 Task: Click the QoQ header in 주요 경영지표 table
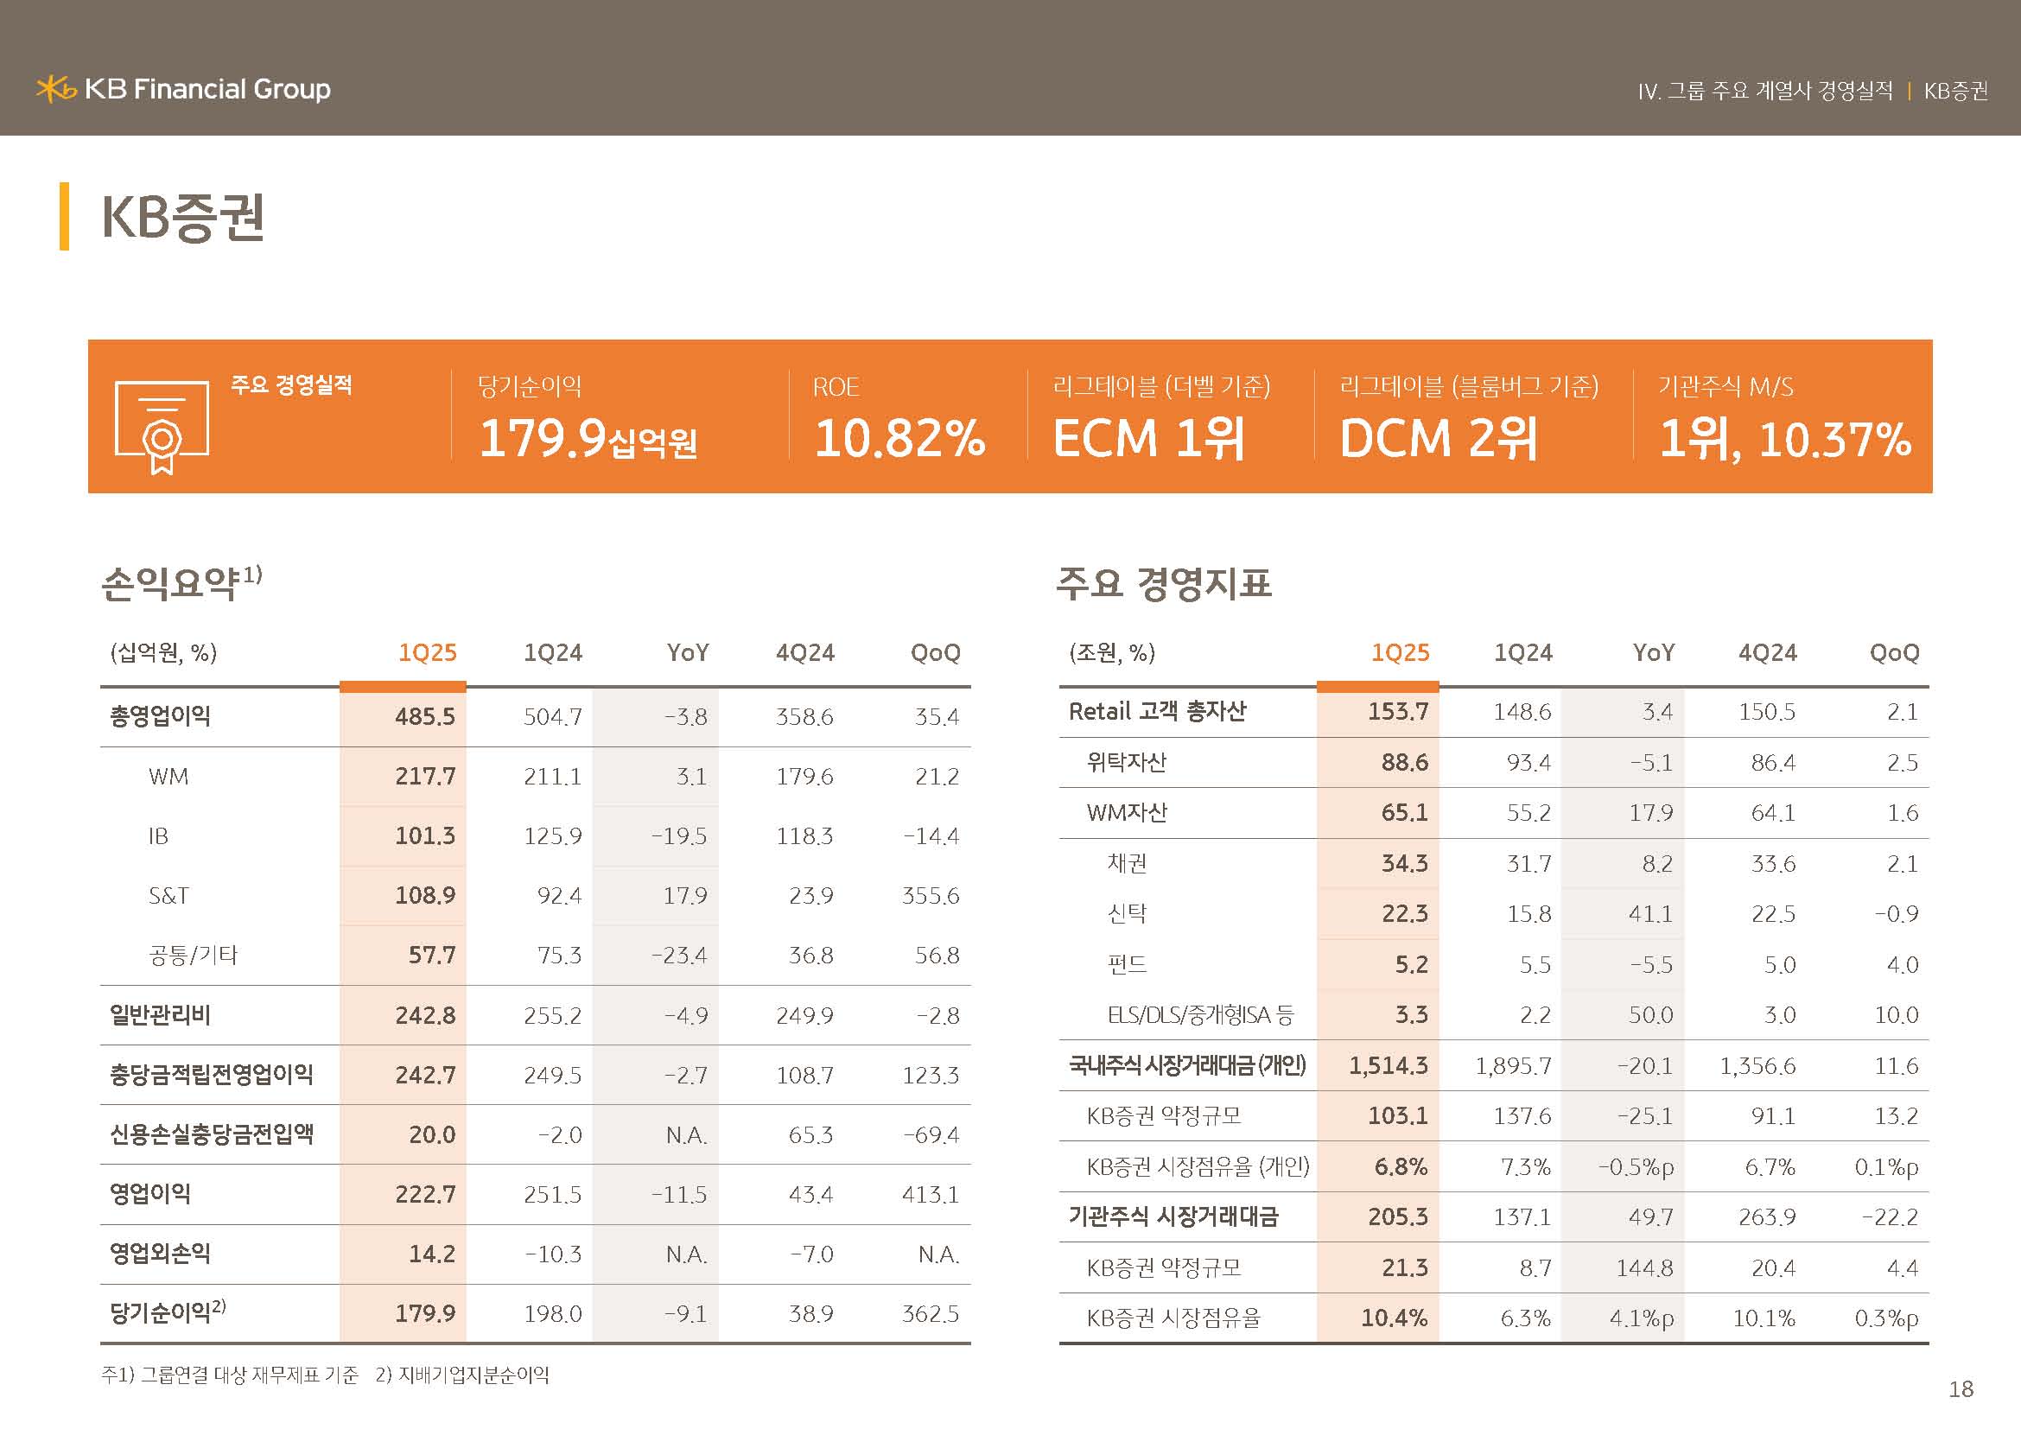coord(1893,652)
